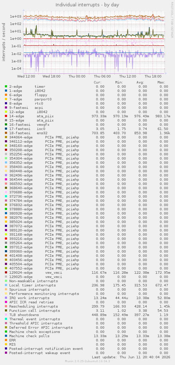Click the Max: column header

pyautogui.click(x=161, y=82)
